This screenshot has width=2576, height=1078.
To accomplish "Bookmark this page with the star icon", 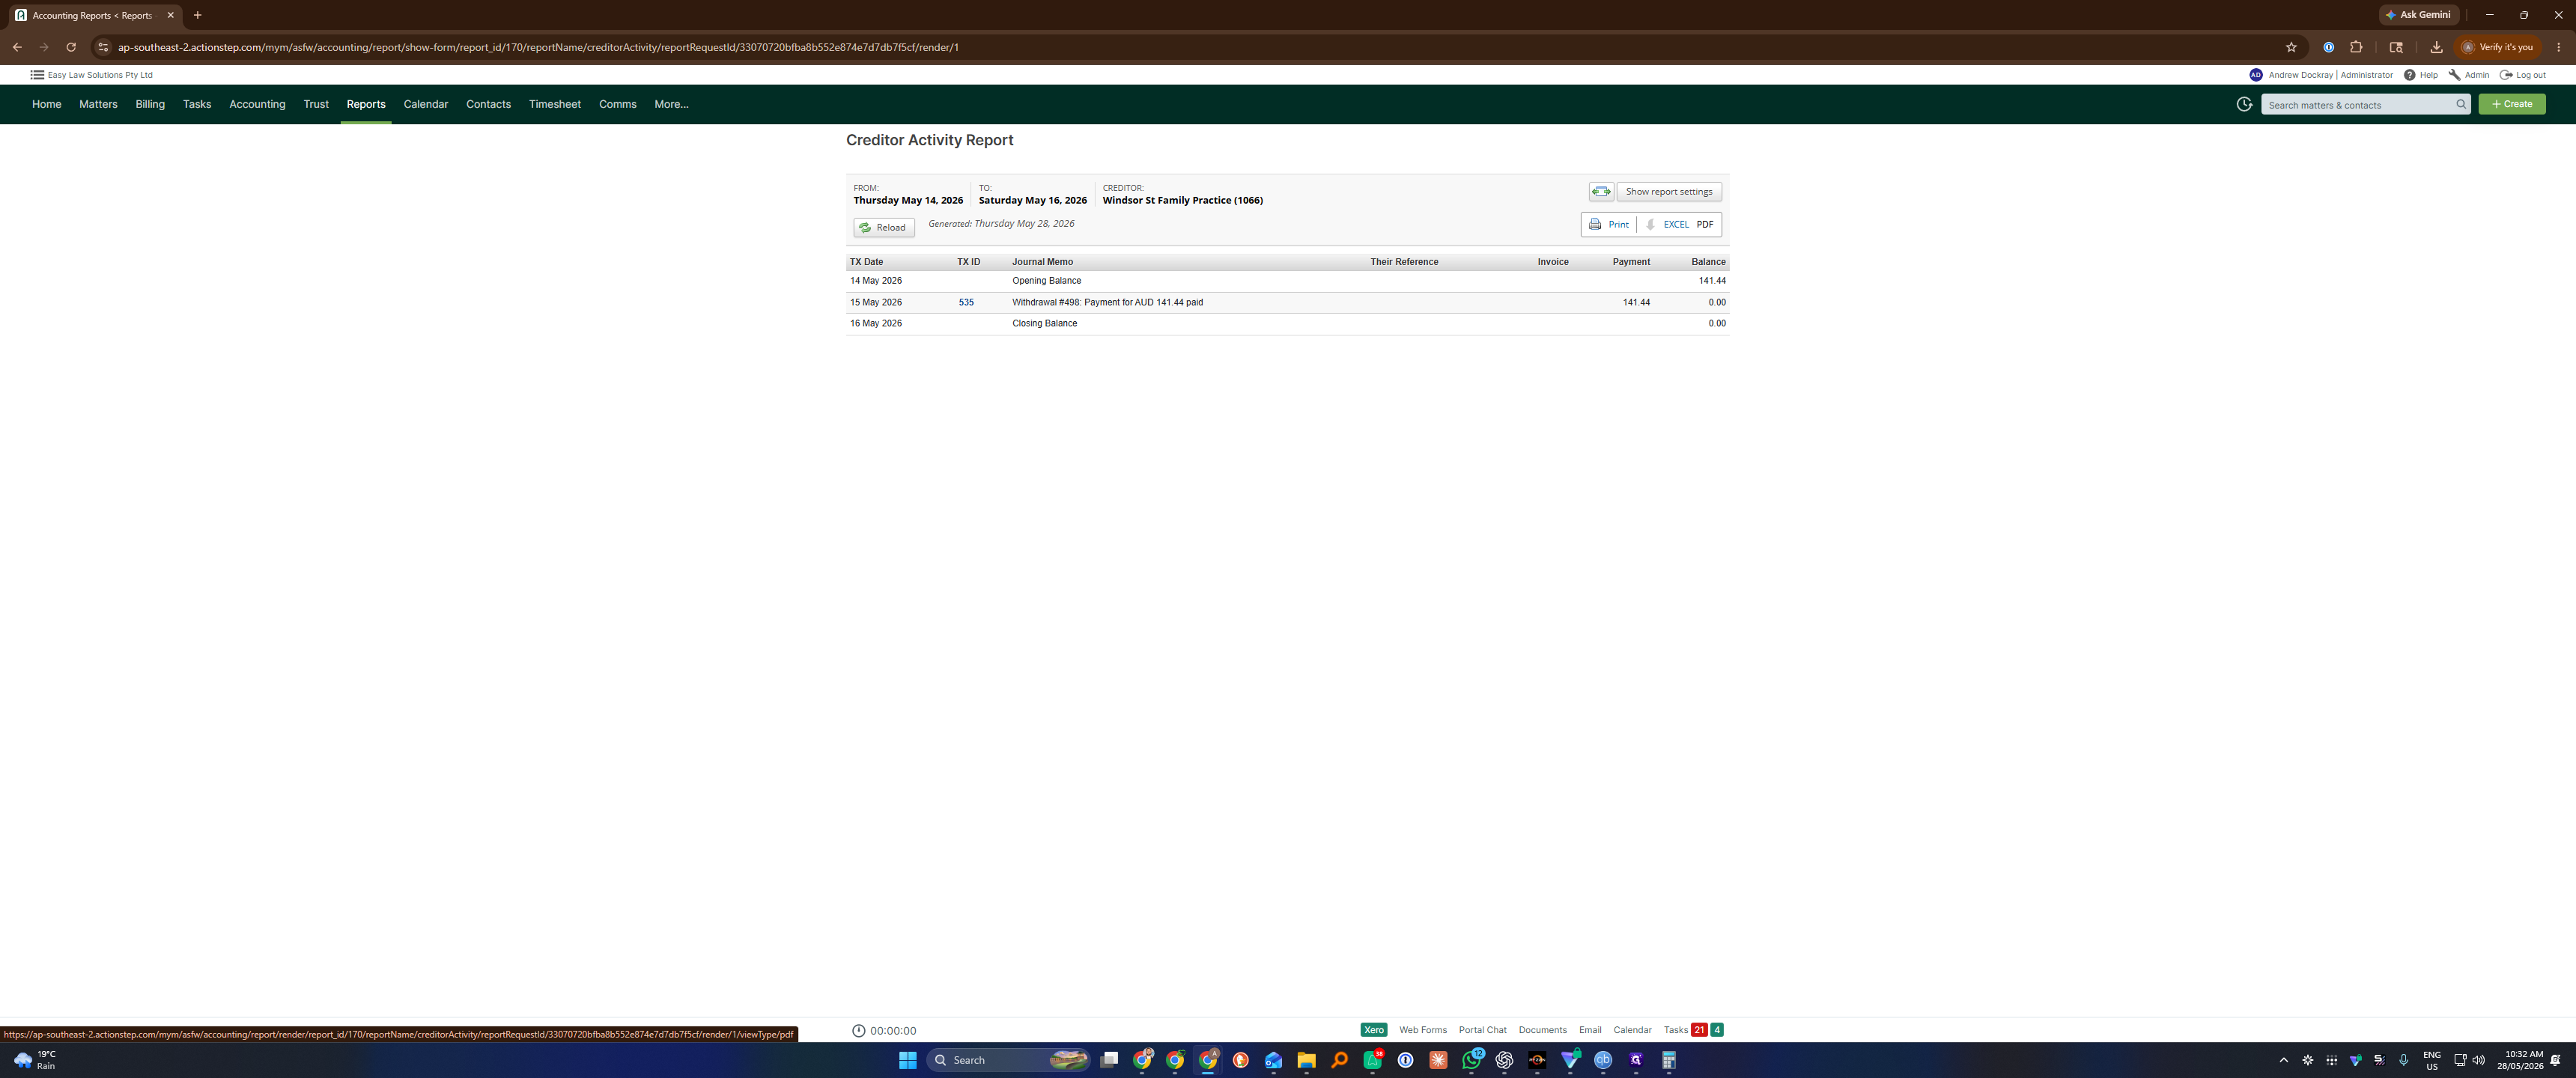I will pos(2291,47).
